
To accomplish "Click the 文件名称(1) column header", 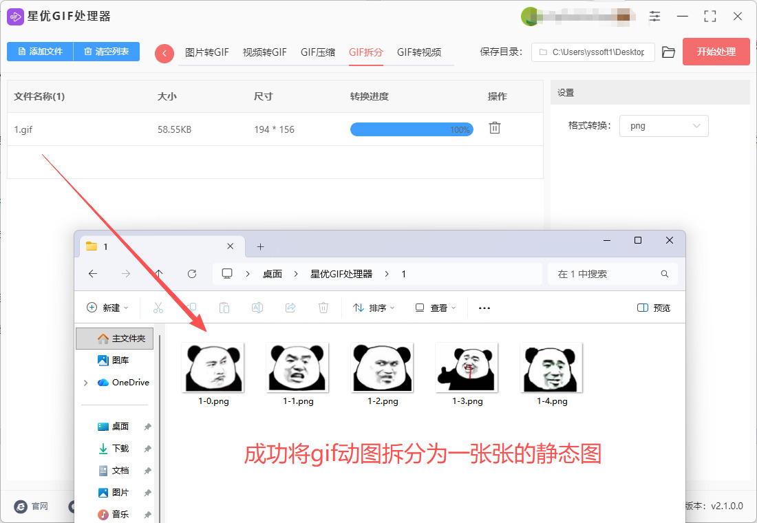I will 39,96.
